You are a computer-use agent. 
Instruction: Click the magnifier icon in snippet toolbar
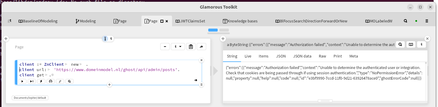[x=69, y=81]
